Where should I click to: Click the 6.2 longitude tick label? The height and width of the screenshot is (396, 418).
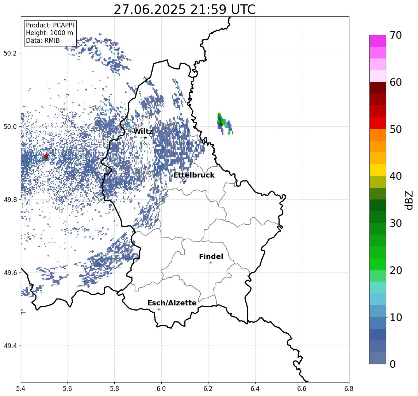pyautogui.click(x=208, y=389)
